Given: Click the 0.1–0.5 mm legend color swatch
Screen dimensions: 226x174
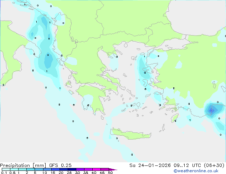Looking at the screenshot, I should click(6, 169).
